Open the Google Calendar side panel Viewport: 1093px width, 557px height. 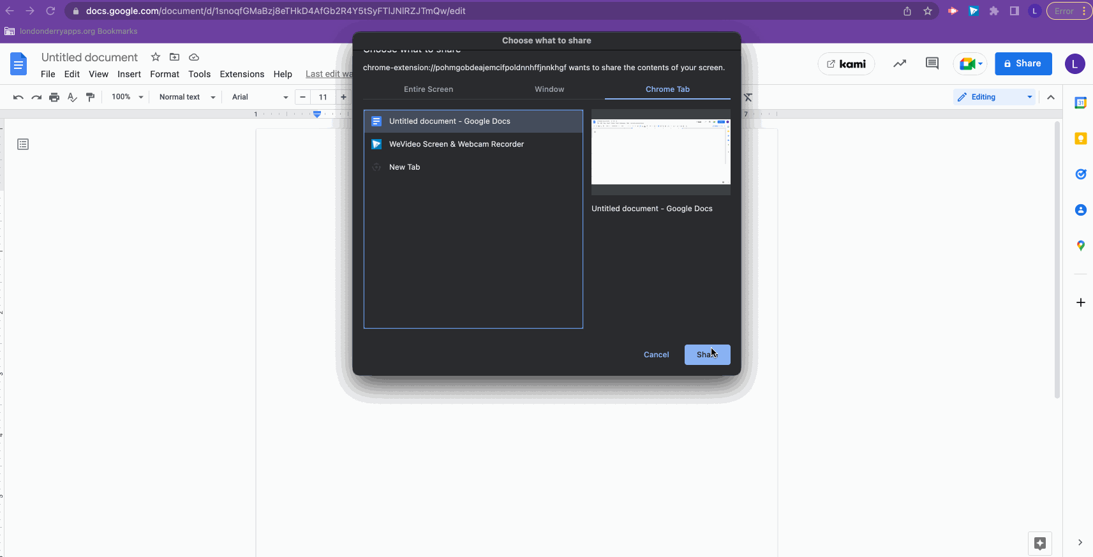tap(1080, 103)
